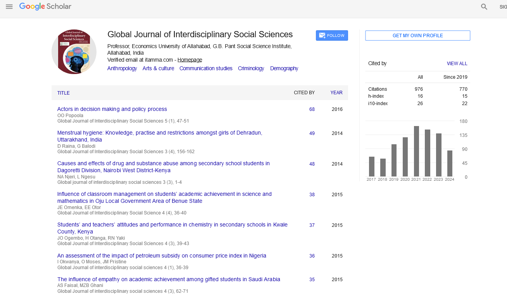Open the Homepage link
This screenshot has height=299, width=507.
point(190,60)
